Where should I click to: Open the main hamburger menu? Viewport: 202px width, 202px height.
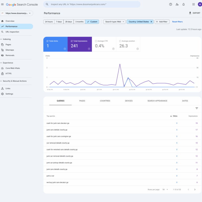(3, 4)
